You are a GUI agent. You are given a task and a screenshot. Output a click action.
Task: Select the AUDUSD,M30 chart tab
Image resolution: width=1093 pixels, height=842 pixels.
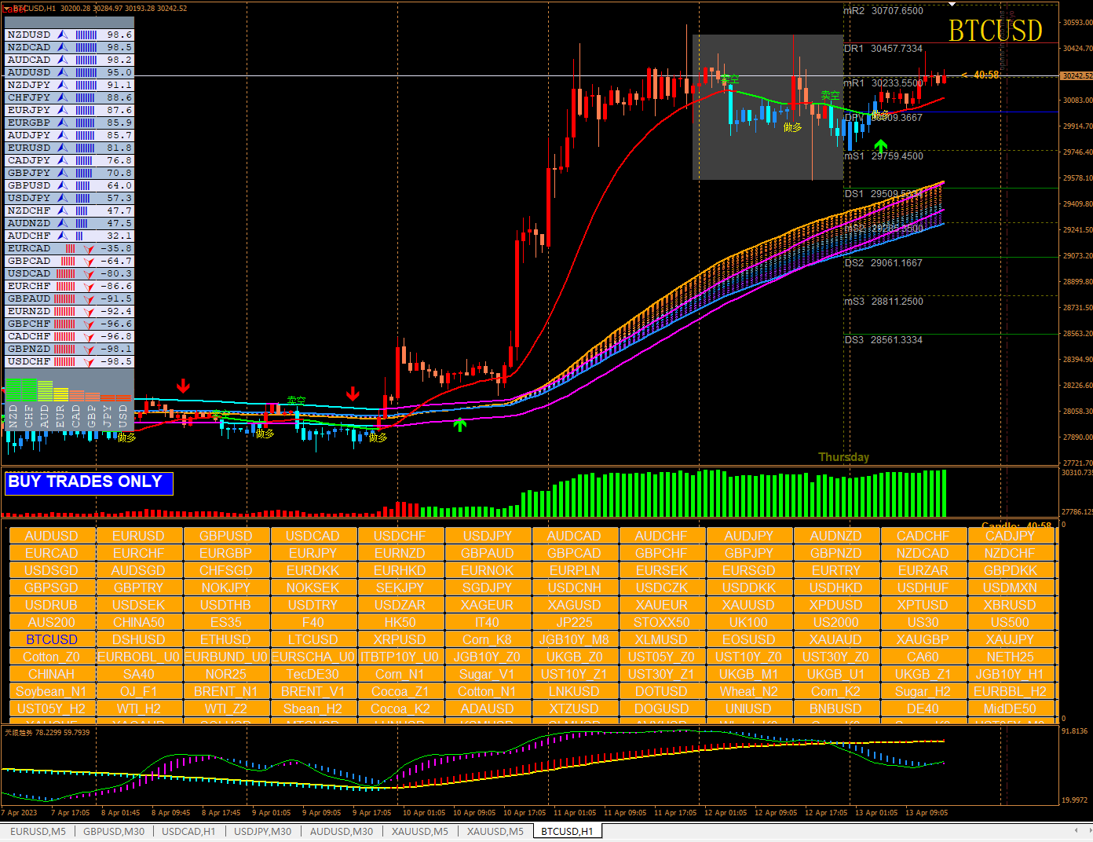tap(342, 831)
